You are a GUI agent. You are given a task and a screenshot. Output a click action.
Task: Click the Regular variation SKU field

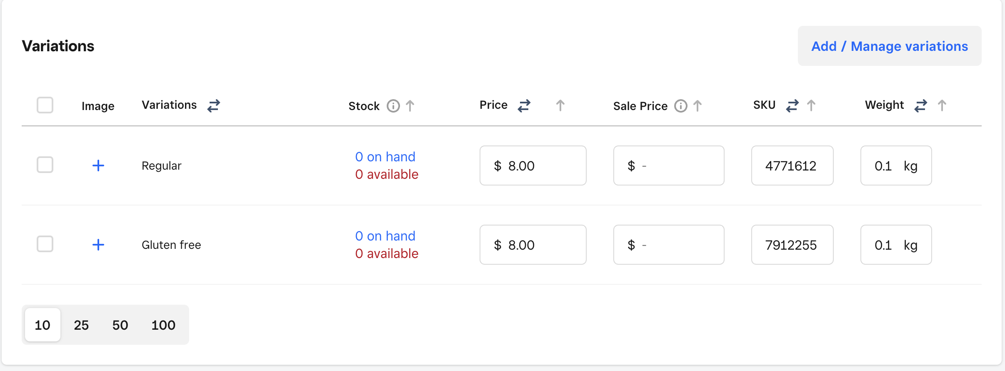[792, 165]
